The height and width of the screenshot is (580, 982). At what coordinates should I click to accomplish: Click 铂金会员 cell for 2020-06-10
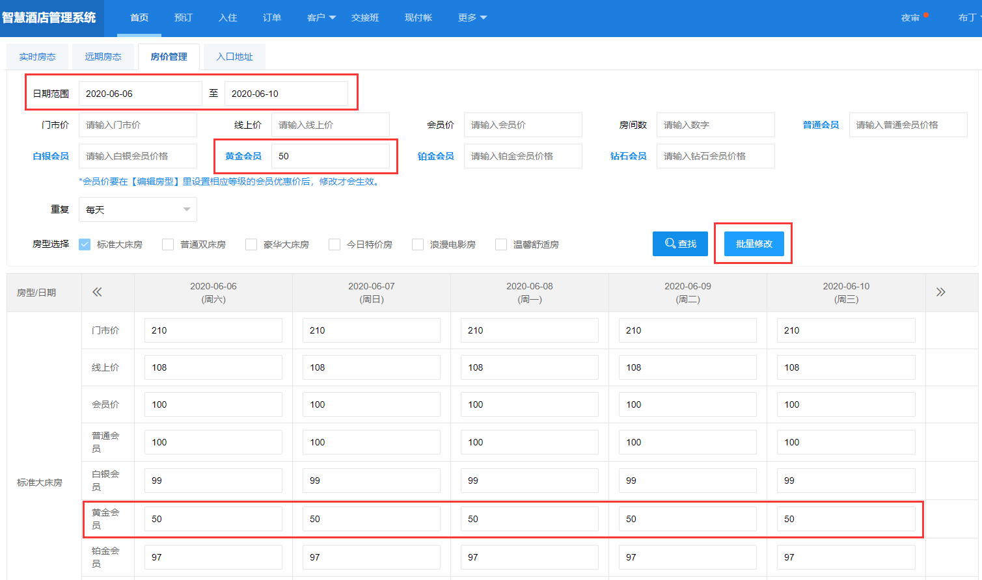[846, 557]
